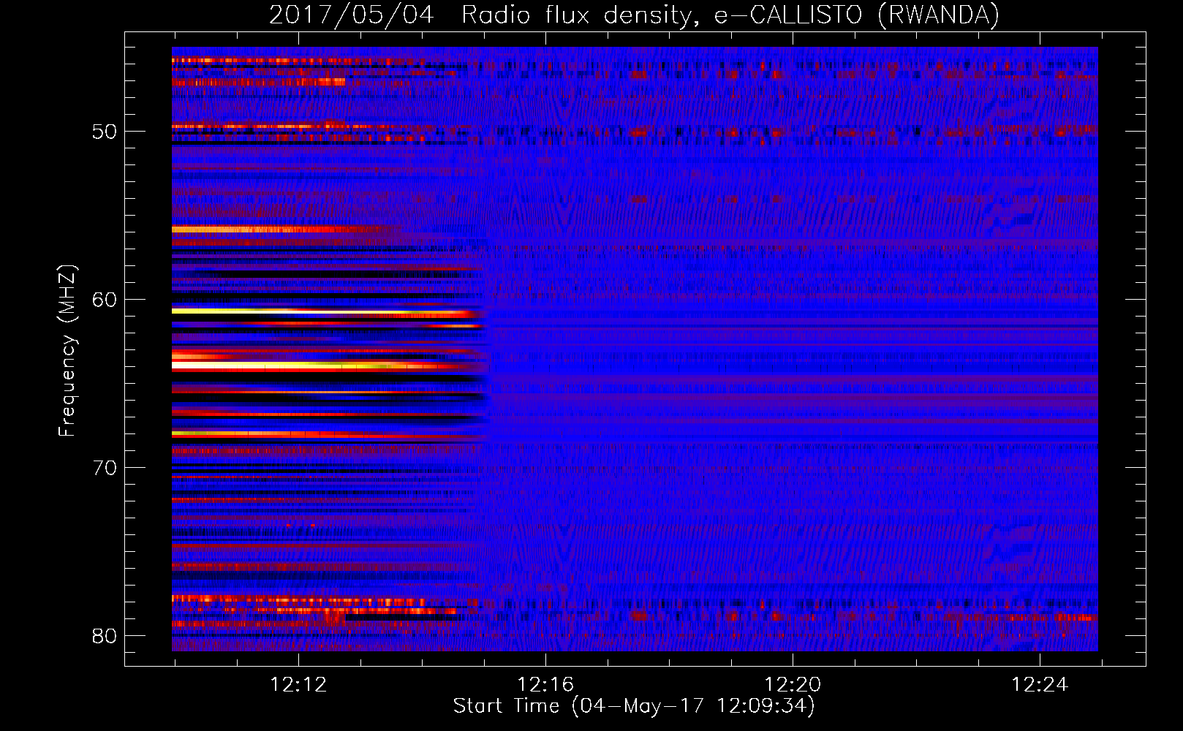This screenshot has width=1183, height=731.
Task: Click the 80 frequency tick label
Action: 105,636
